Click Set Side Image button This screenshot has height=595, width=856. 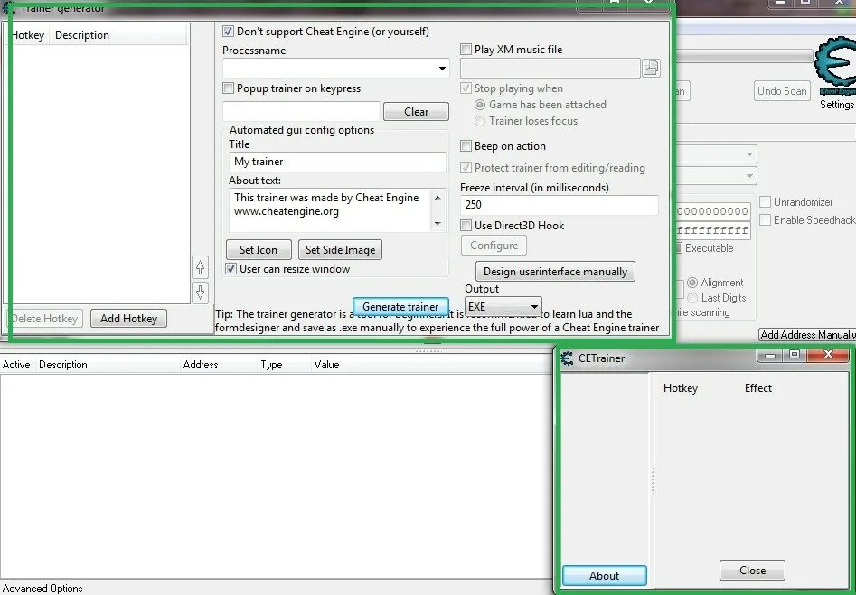[x=340, y=250]
